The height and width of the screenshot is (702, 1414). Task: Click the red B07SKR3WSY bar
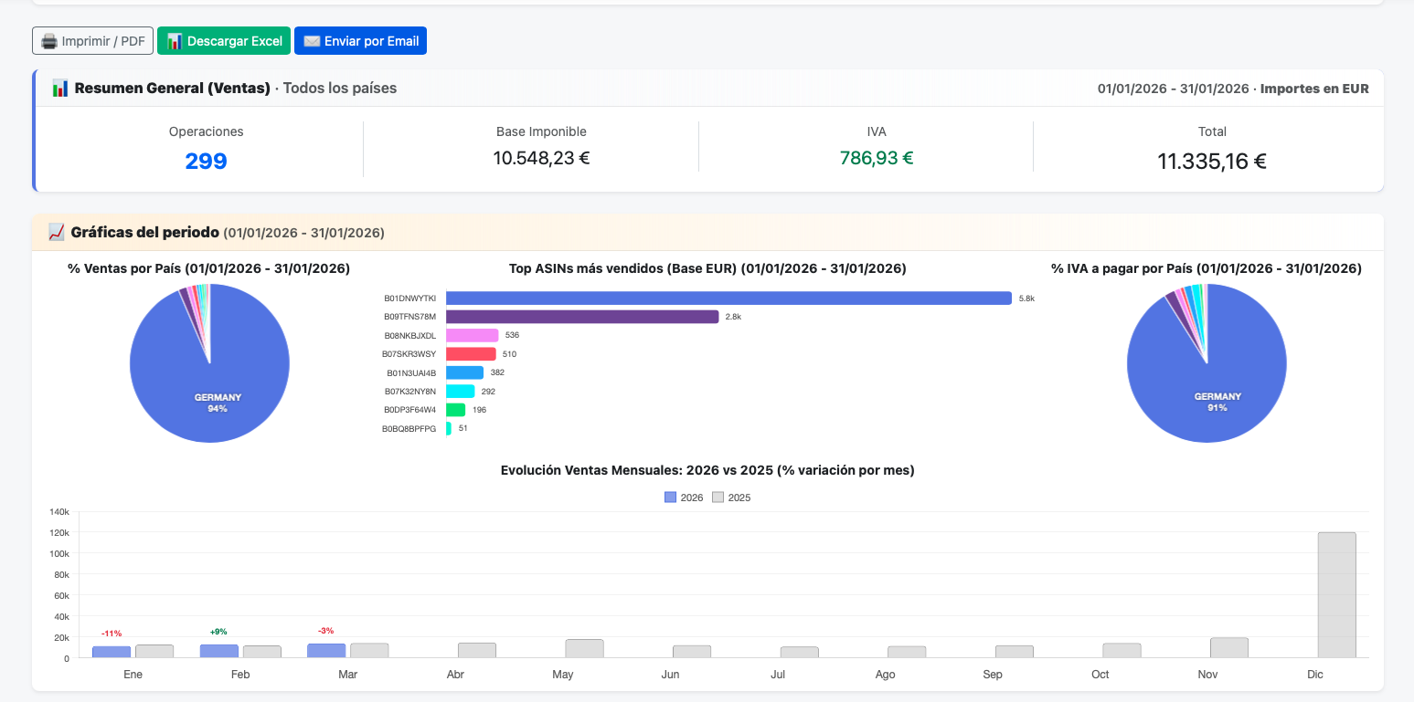[x=471, y=354]
